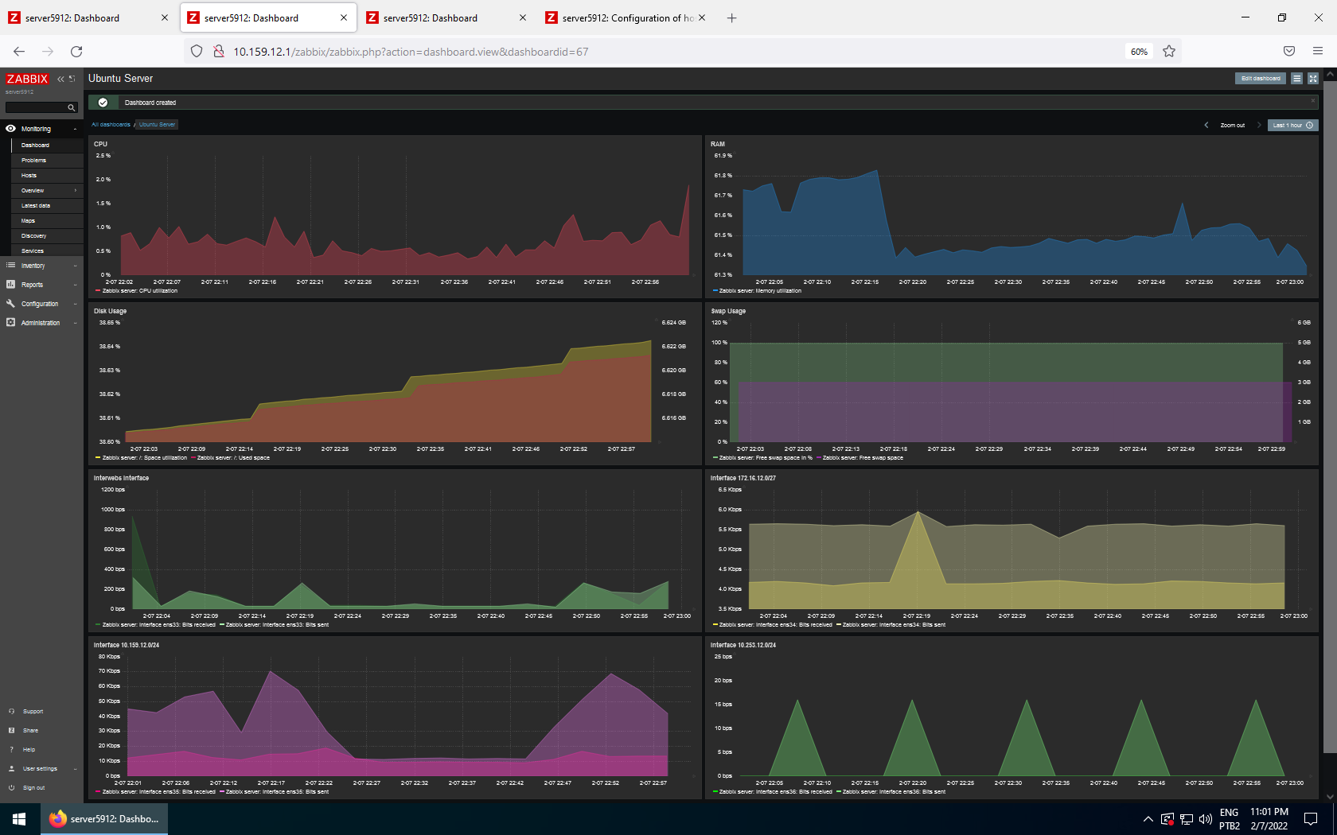Open Reports via its bar-chart sidebar icon
This screenshot has width=1337, height=835.
pos(10,285)
